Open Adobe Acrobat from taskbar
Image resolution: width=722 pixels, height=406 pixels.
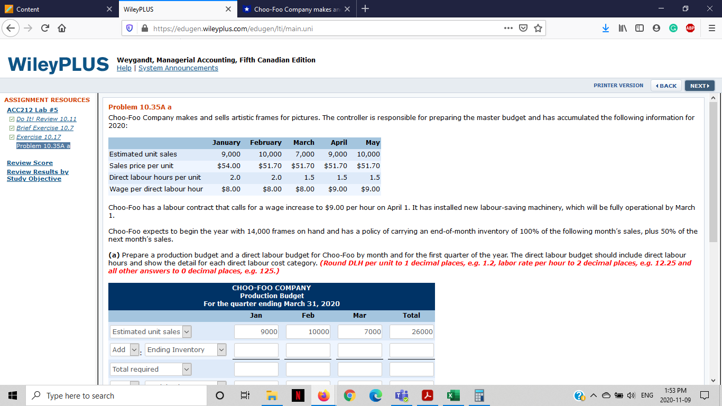pos(428,395)
